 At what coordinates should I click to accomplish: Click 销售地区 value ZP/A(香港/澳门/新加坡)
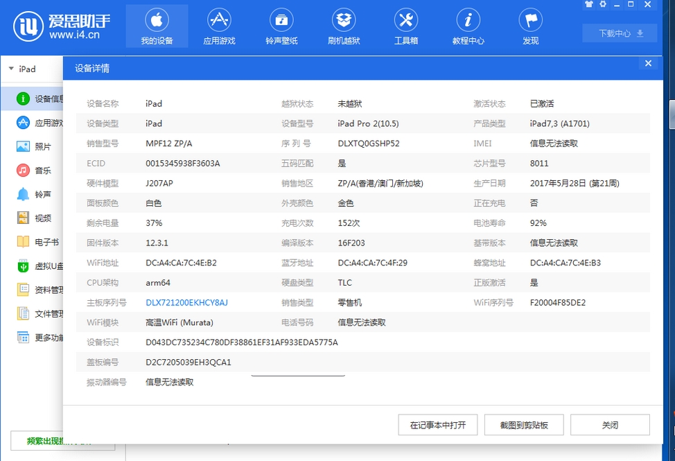pos(380,184)
